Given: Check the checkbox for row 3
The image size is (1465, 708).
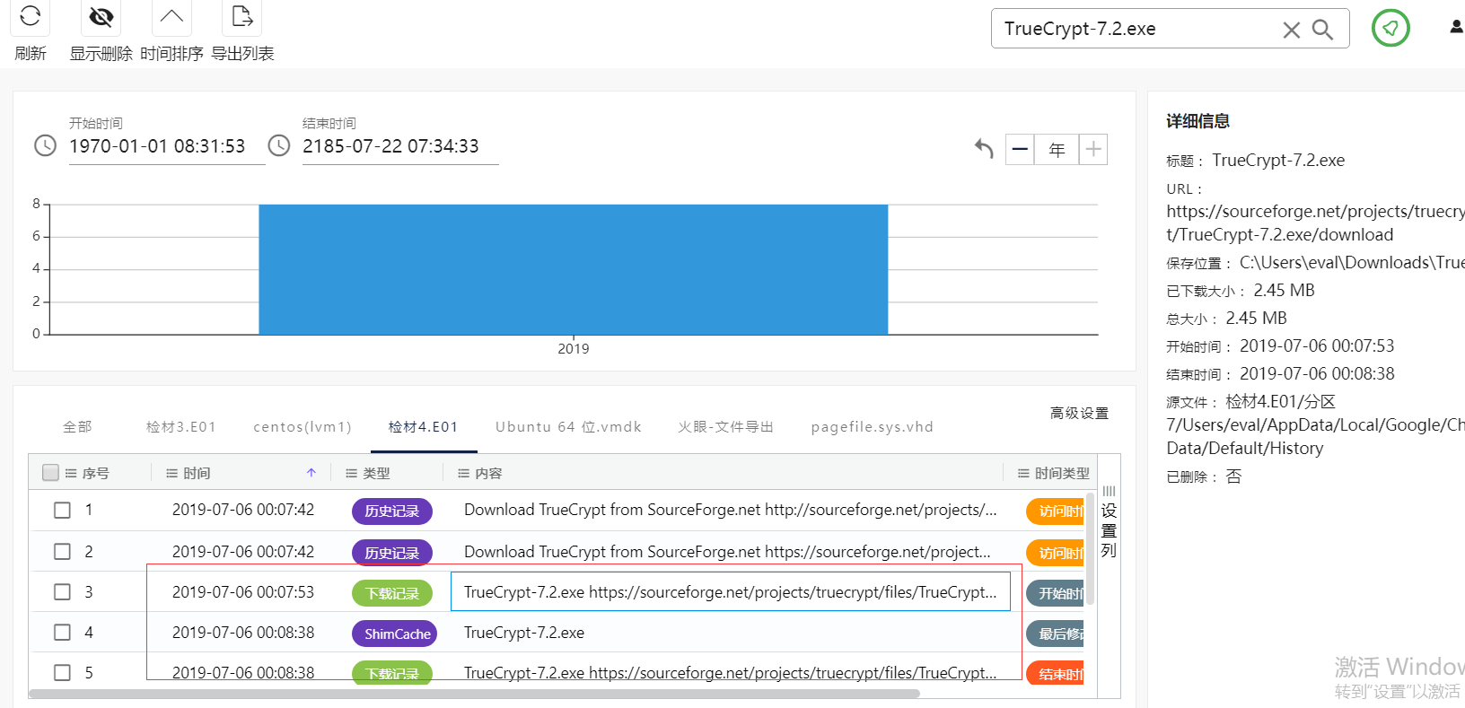Looking at the screenshot, I should [x=62, y=591].
